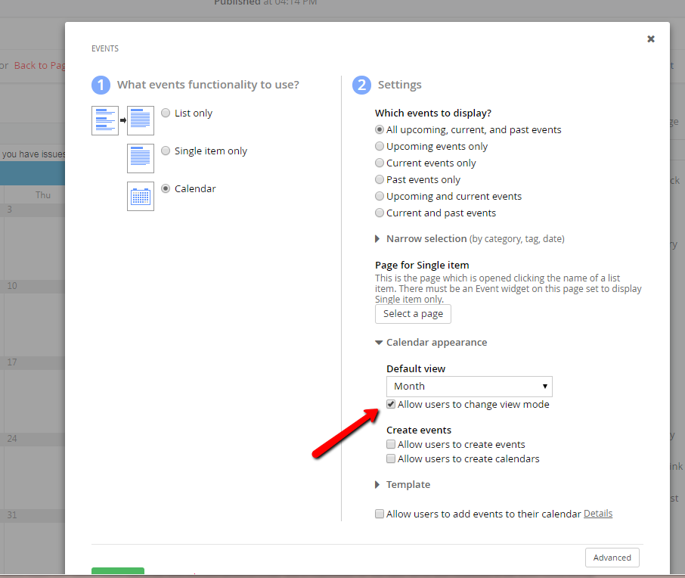Click the green save button at bottom
The height and width of the screenshot is (578, 685).
(x=118, y=570)
